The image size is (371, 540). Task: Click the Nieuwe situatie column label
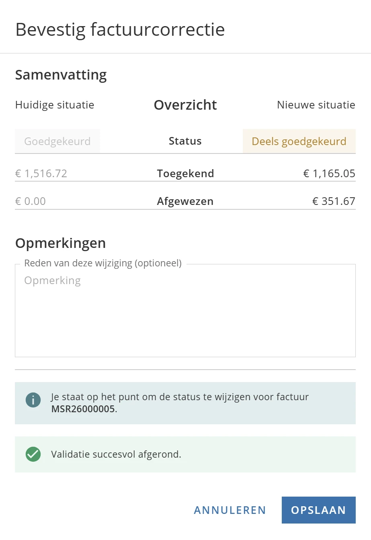(316, 105)
